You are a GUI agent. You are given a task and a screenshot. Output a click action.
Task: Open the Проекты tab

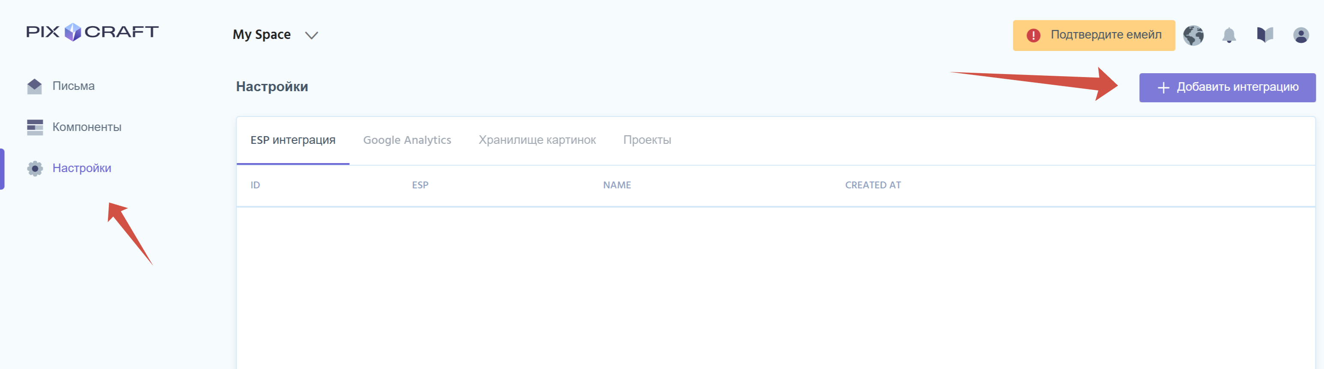coord(647,140)
